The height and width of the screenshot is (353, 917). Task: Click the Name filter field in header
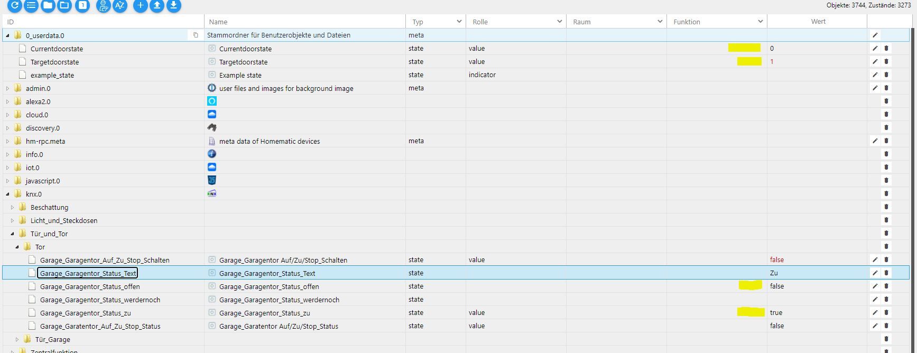pyautogui.click(x=305, y=22)
